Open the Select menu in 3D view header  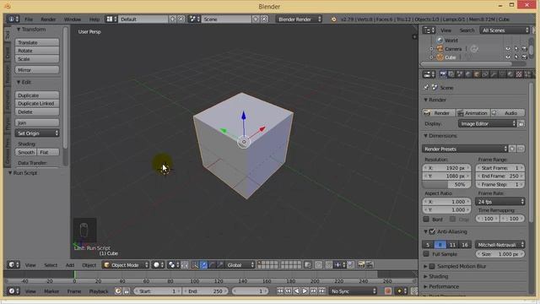click(x=51, y=265)
